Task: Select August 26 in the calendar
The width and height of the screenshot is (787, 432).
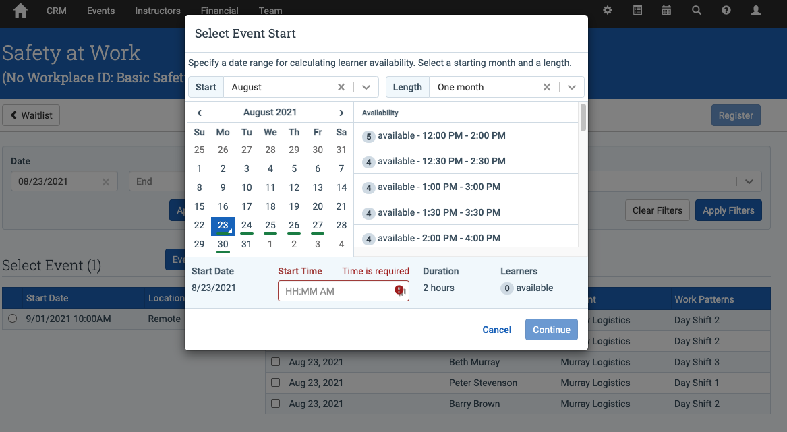Action: click(294, 225)
